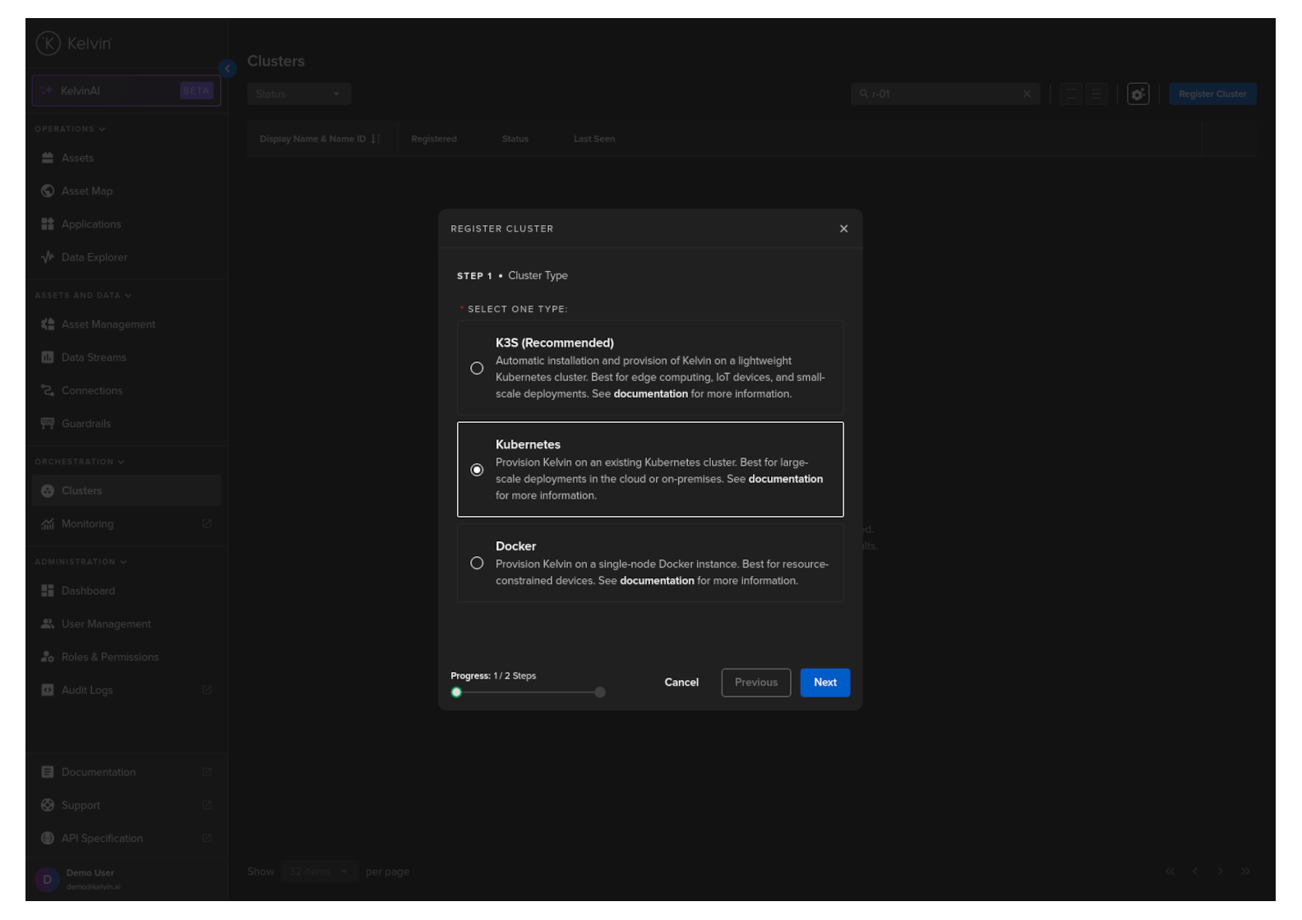Viewport: 1302px width, 920px height.
Task: Clear the search field with X icon
Action: [x=1027, y=94]
